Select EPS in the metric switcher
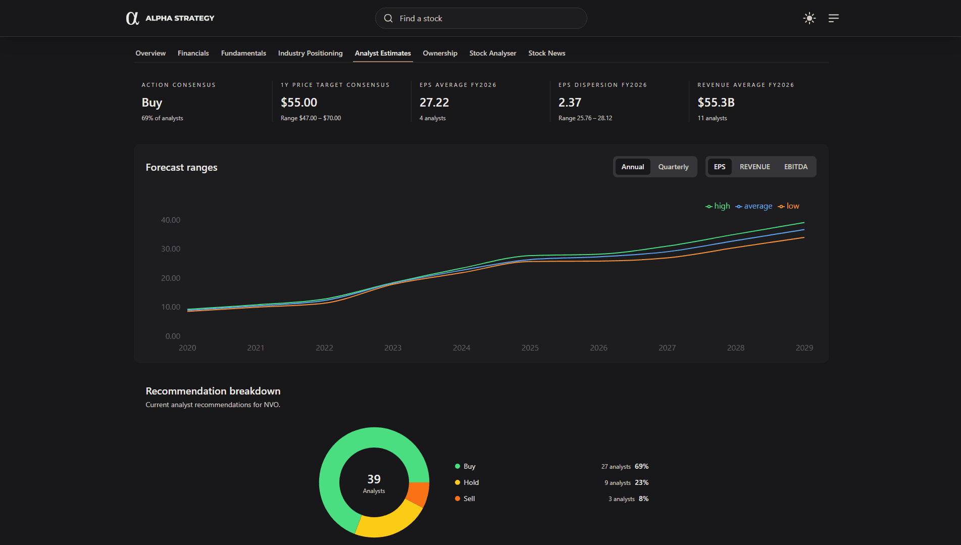Image resolution: width=961 pixels, height=545 pixels. pyautogui.click(x=719, y=166)
